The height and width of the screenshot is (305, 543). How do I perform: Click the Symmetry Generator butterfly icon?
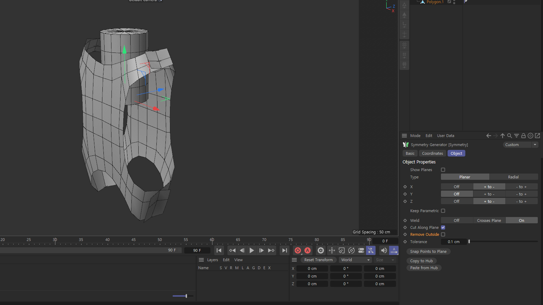click(x=406, y=145)
